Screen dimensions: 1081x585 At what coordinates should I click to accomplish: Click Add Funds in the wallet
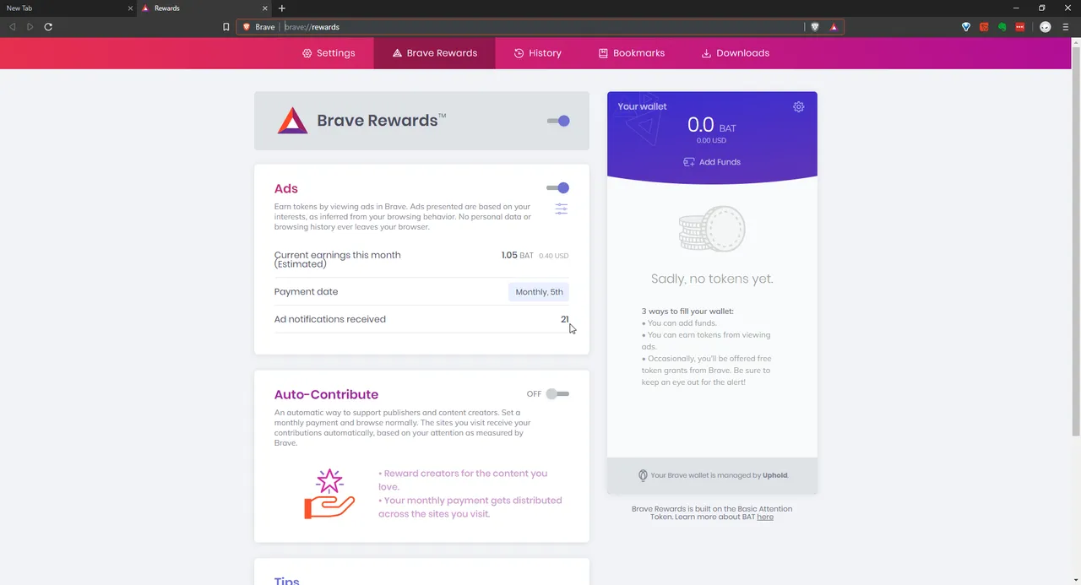tap(712, 162)
